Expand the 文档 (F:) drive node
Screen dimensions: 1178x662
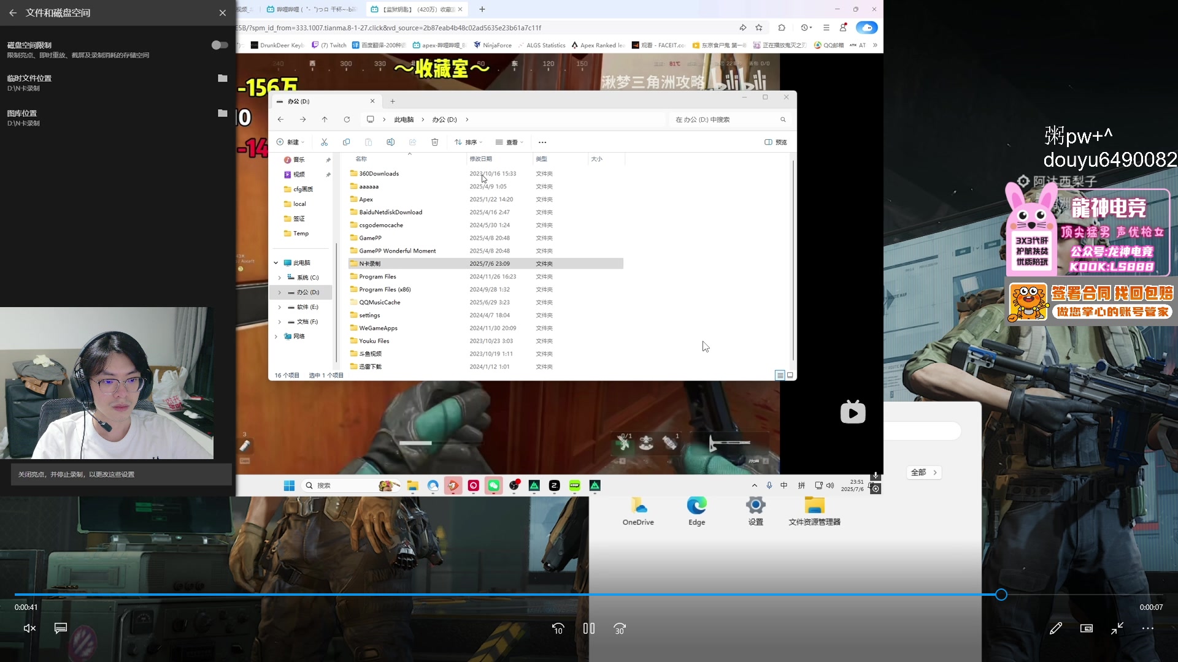tap(280, 322)
